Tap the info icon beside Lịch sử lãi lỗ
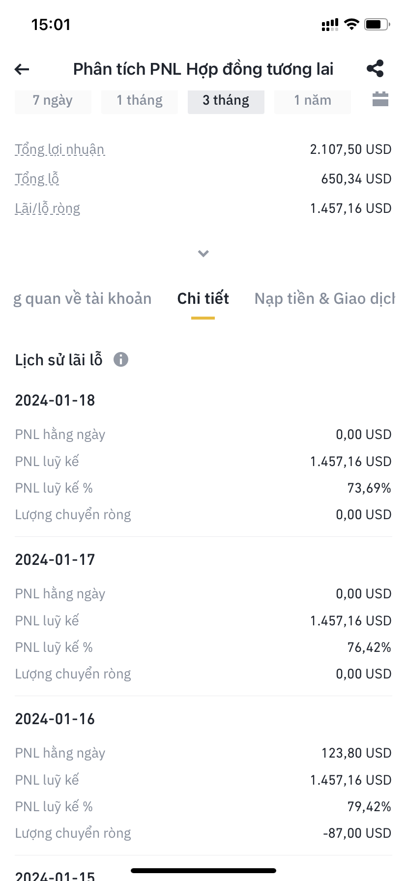This screenshot has width=407, height=881. pyautogui.click(x=121, y=359)
